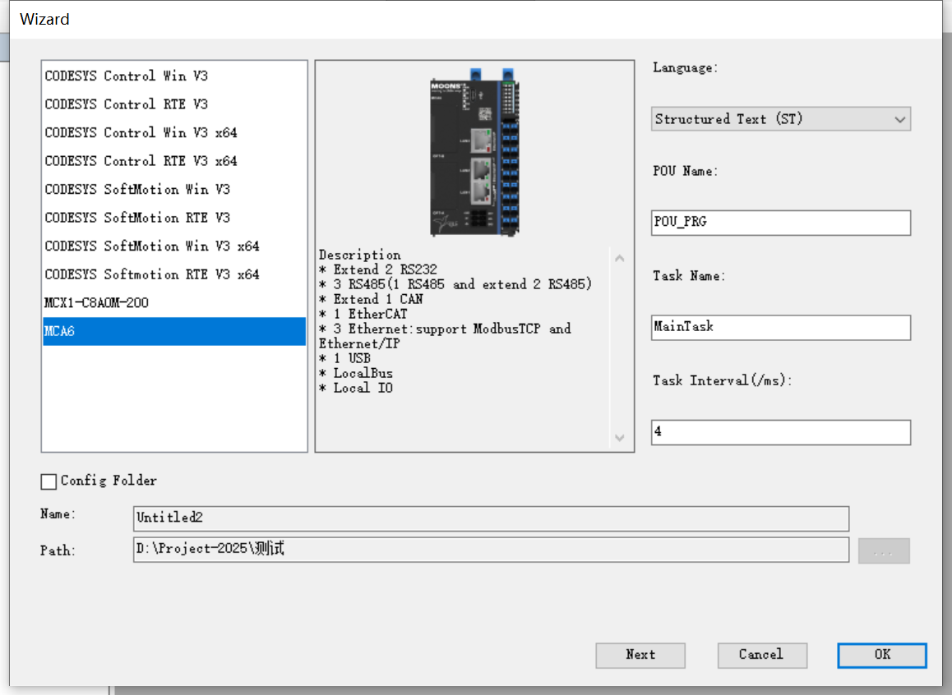
Task: Choose CODESYS Control RTE V3 x64
Action: tap(174, 161)
